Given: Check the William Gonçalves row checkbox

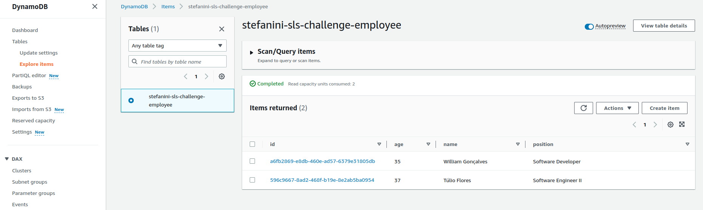Looking at the screenshot, I should click(x=252, y=161).
